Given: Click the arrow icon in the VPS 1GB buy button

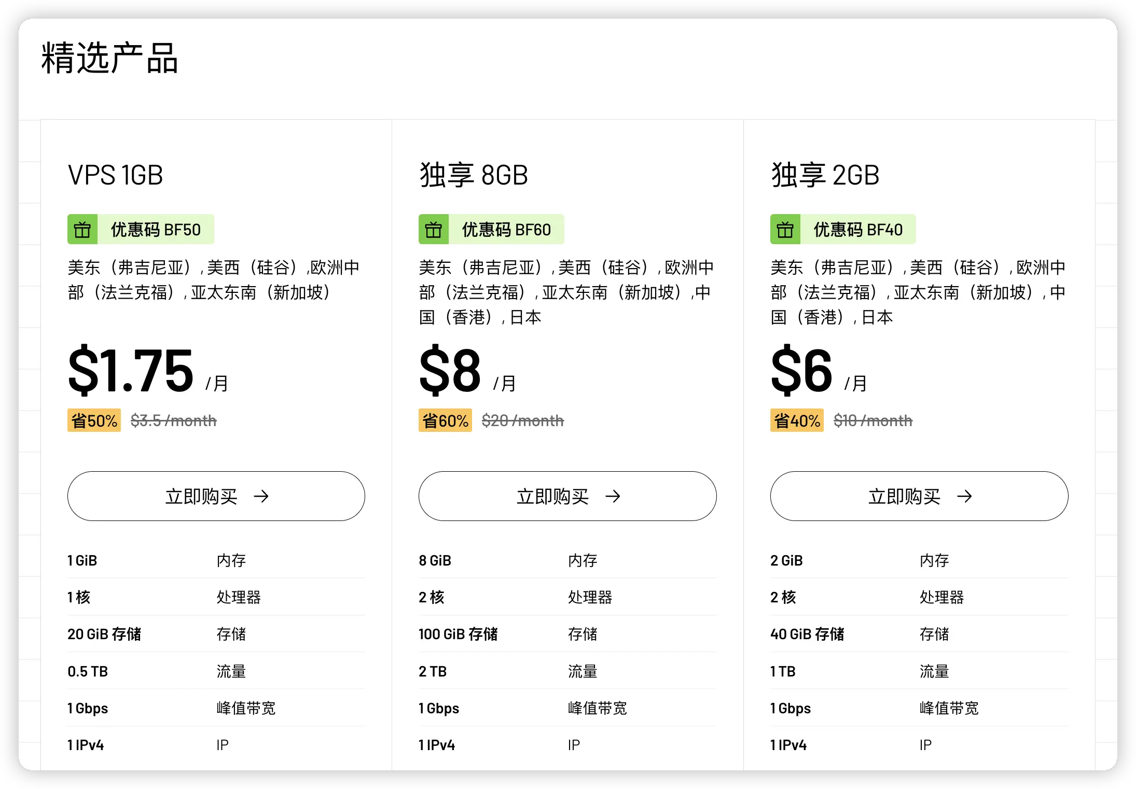Looking at the screenshot, I should click(261, 497).
